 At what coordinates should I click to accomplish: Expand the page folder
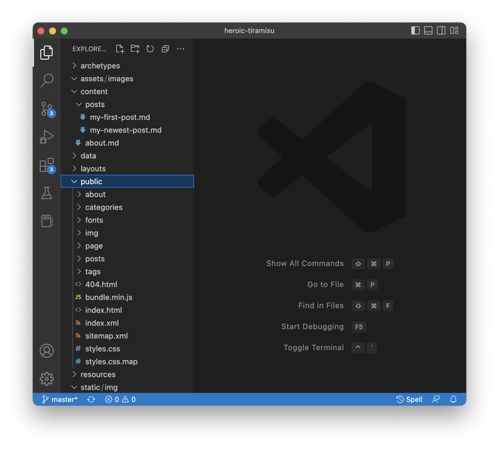[128, 246]
